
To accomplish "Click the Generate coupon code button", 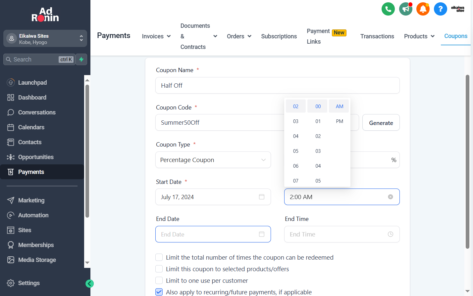I will (x=381, y=123).
